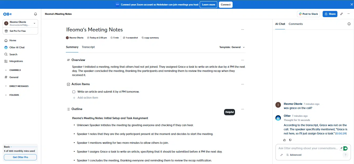Open Overview section options menu
The width and height of the screenshot is (354, 164).
coord(242,60)
